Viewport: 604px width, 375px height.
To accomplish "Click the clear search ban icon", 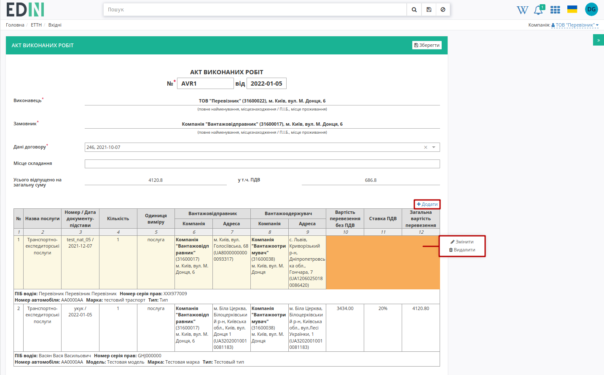I will pos(443,10).
